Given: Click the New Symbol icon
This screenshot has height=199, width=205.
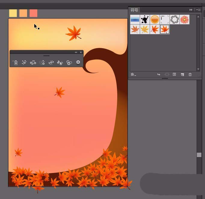Looking at the screenshot, I should (182, 75).
